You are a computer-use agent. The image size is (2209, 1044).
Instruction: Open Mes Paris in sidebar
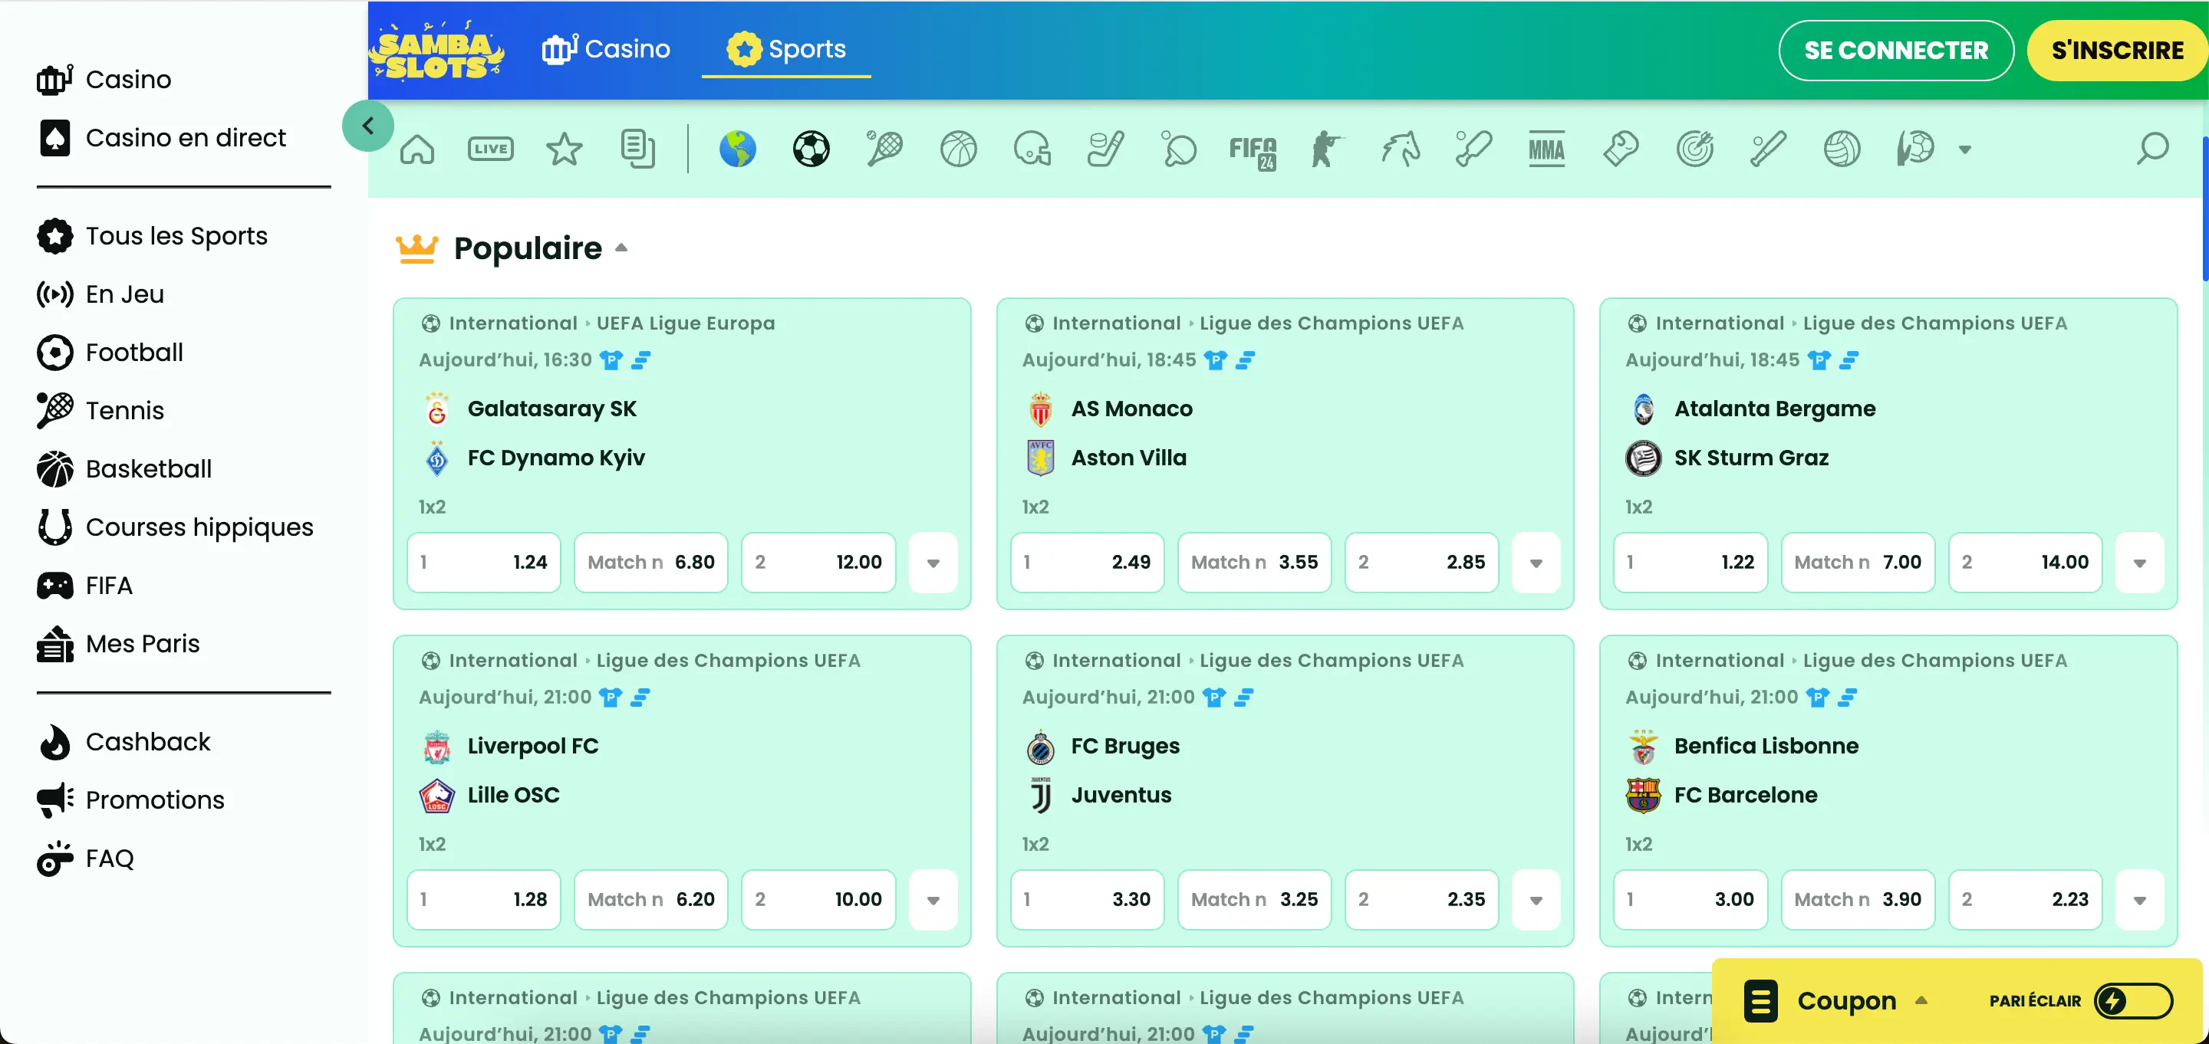(x=118, y=644)
